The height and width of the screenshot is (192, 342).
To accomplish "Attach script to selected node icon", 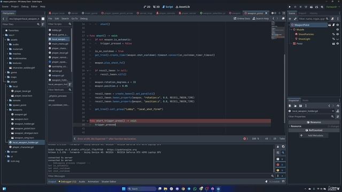I will 332,19.
